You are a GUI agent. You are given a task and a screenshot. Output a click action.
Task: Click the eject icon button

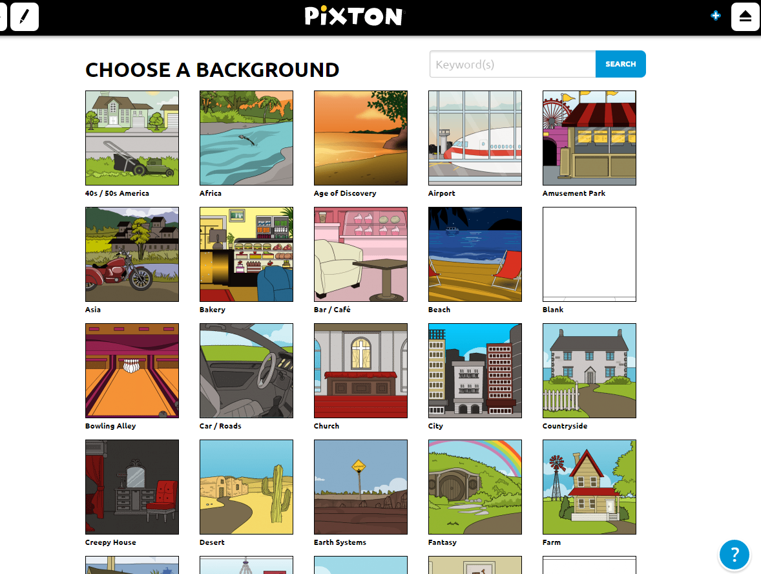[x=745, y=17]
